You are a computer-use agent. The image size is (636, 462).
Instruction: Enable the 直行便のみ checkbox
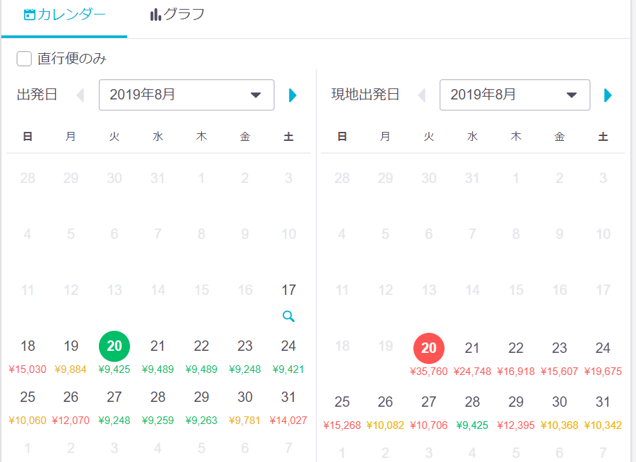[x=24, y=59]
